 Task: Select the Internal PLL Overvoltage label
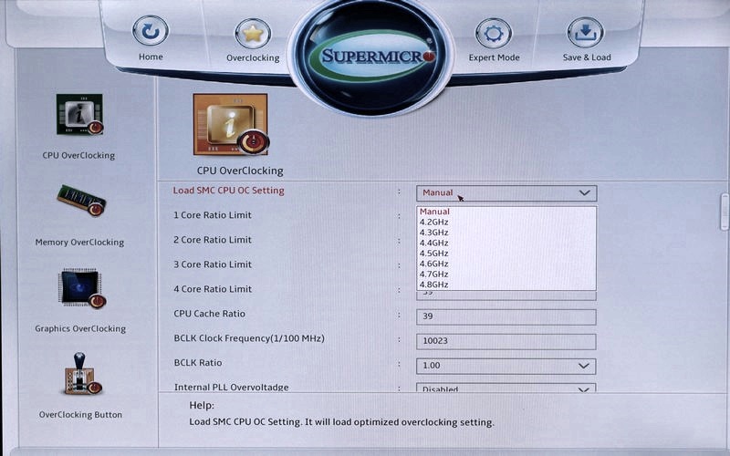click(x=232, y=387)
